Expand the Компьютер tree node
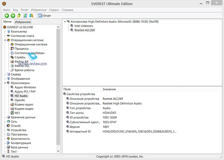The width and height of the screenshot is (224, 160). click(5, 31)
